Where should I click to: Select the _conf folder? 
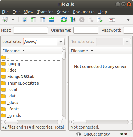click(x=31, y=90)
